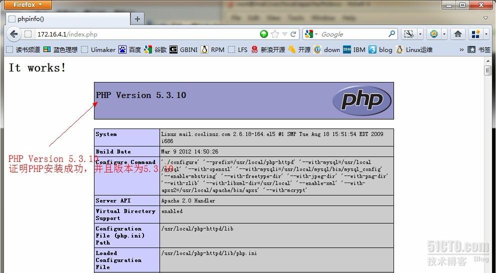Click the '/usr/local/php-httpd/lib' value

pyautogui.click(x=197, y=228)
